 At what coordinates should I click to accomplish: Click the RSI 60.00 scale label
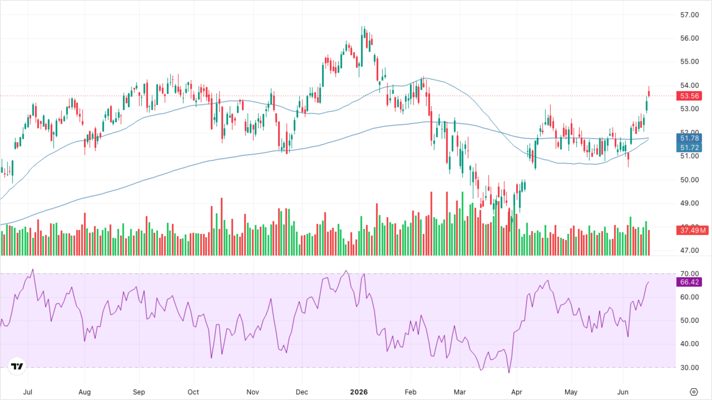689,297
